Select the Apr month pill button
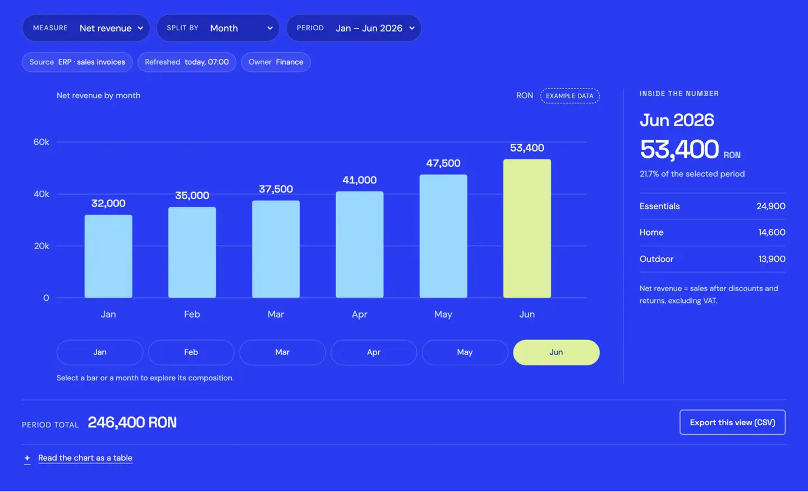The height and width of the screenshot is (492, 808). tap(374, 352)
